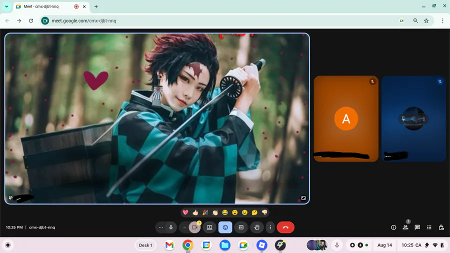Viewport: 450px width, 253px height.
Task: Reload the Meet page
Action: pyautogui.click(x=31, y=20)
